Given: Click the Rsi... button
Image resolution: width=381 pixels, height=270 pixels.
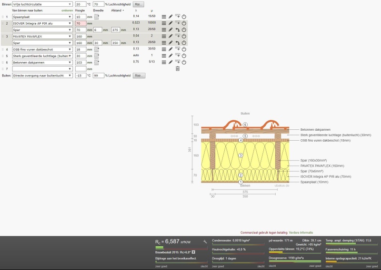Looking at the screenshot, I should [x=139, y=4].
